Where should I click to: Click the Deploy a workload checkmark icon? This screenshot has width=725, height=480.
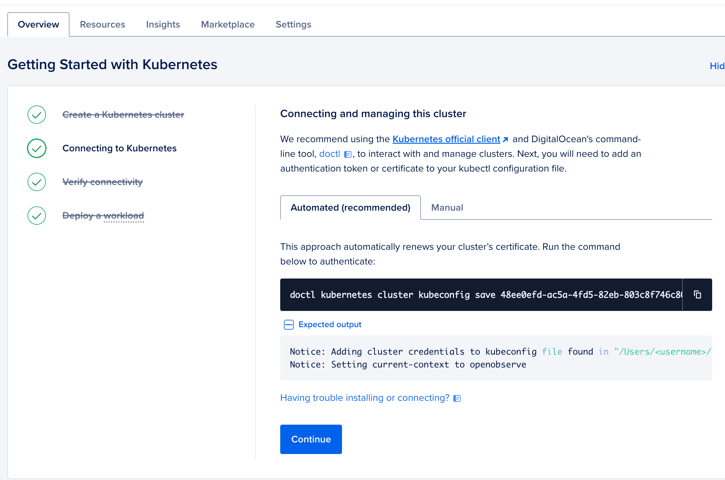[x=37, y=216]
